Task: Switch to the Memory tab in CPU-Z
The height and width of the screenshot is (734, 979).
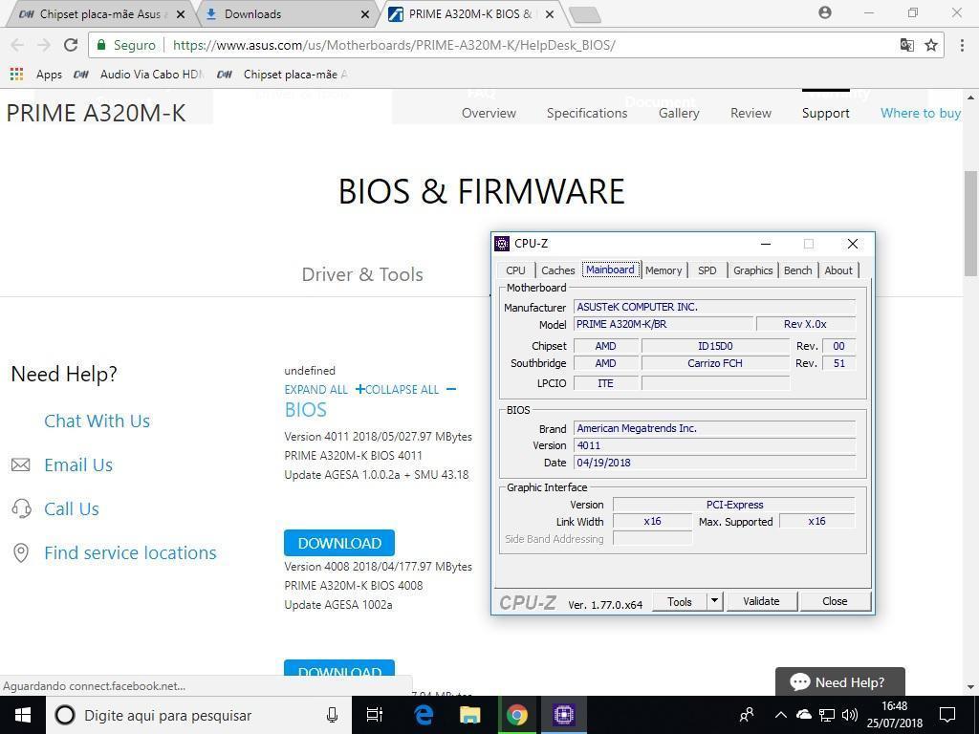Action: click(664, 270)
